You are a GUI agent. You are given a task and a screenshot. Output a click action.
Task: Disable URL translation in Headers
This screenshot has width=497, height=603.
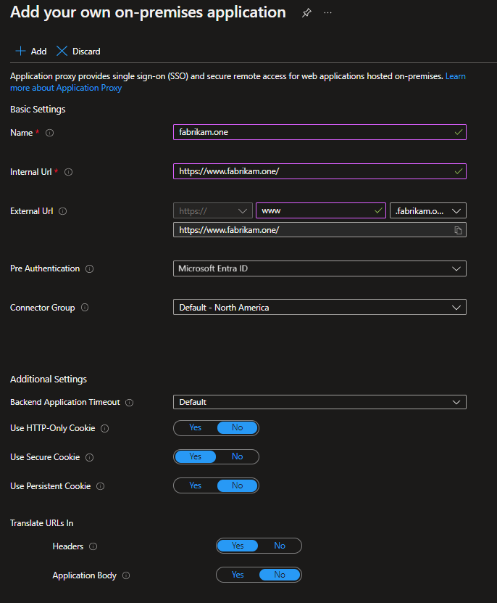[280, 546]
